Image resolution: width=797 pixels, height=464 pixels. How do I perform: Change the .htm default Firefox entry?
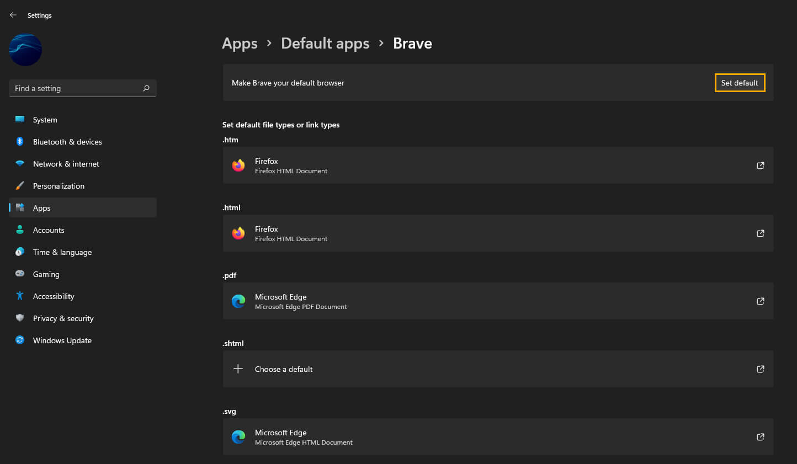click(x=498, y=166)
